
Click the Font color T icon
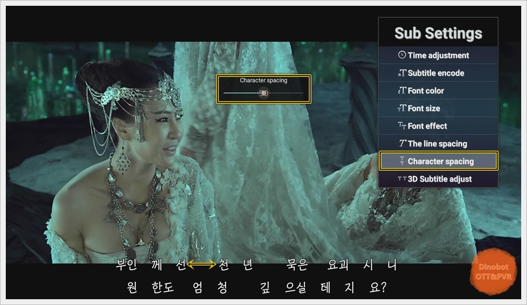tap(402, 91)
